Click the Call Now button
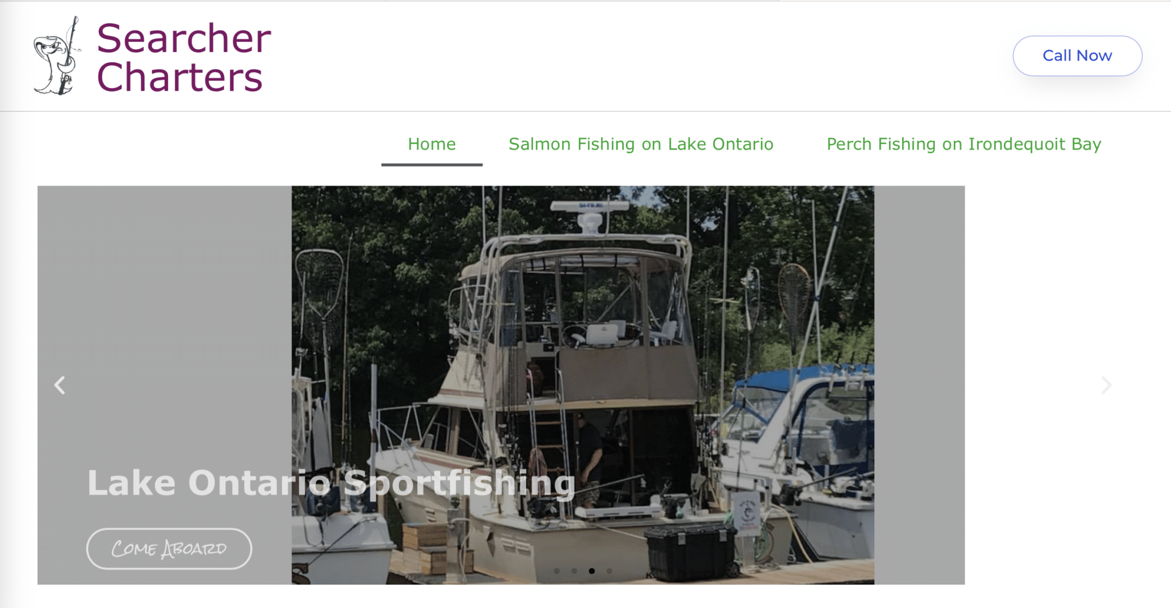 tap(1077, 55)
